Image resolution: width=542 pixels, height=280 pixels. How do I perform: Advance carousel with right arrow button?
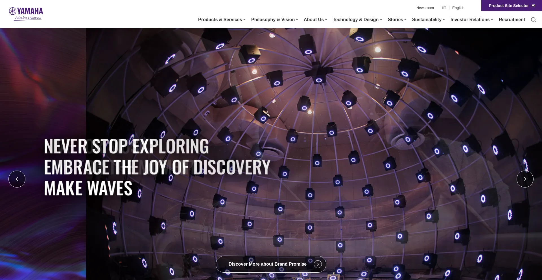525,179
